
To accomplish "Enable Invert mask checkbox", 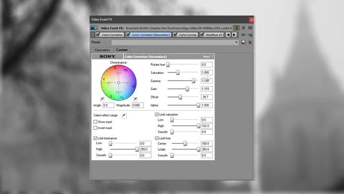I will click(95, 128).
